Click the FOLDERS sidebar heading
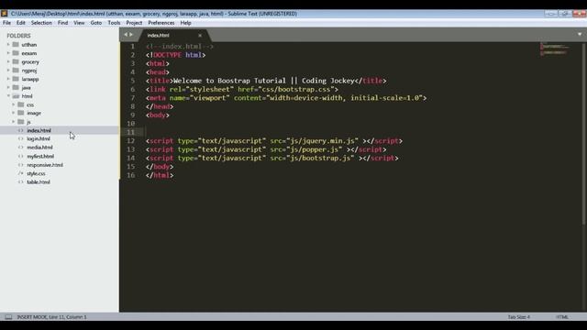Screen dimensions: 587x330 (x=18, y=36)
